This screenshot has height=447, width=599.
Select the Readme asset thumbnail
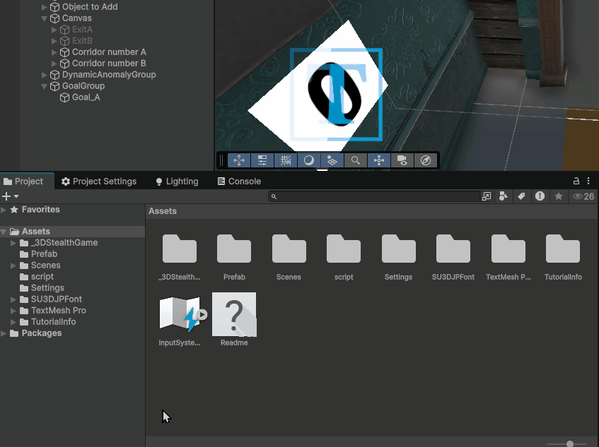(234, 314)
